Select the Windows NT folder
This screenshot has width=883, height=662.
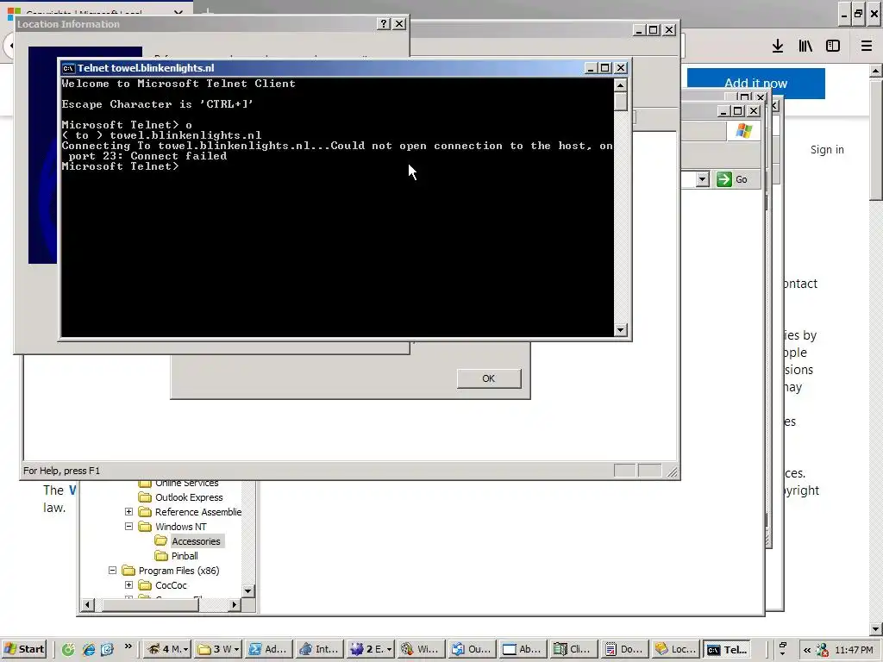pos(181,527)
